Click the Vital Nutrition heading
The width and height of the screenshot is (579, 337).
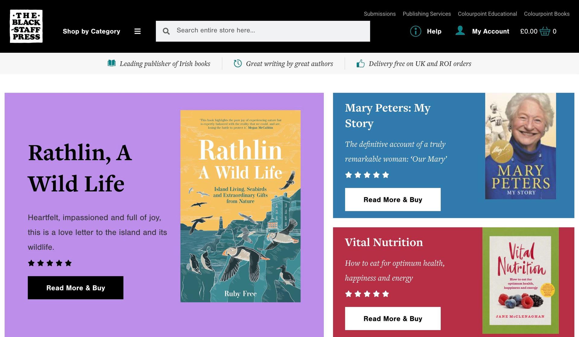tap(384, 242)
